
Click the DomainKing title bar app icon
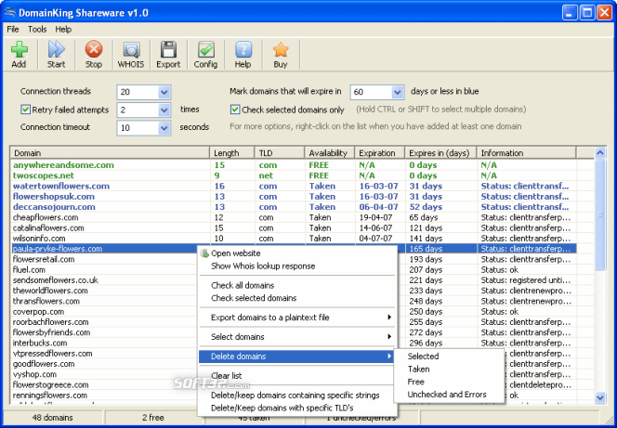10,13
